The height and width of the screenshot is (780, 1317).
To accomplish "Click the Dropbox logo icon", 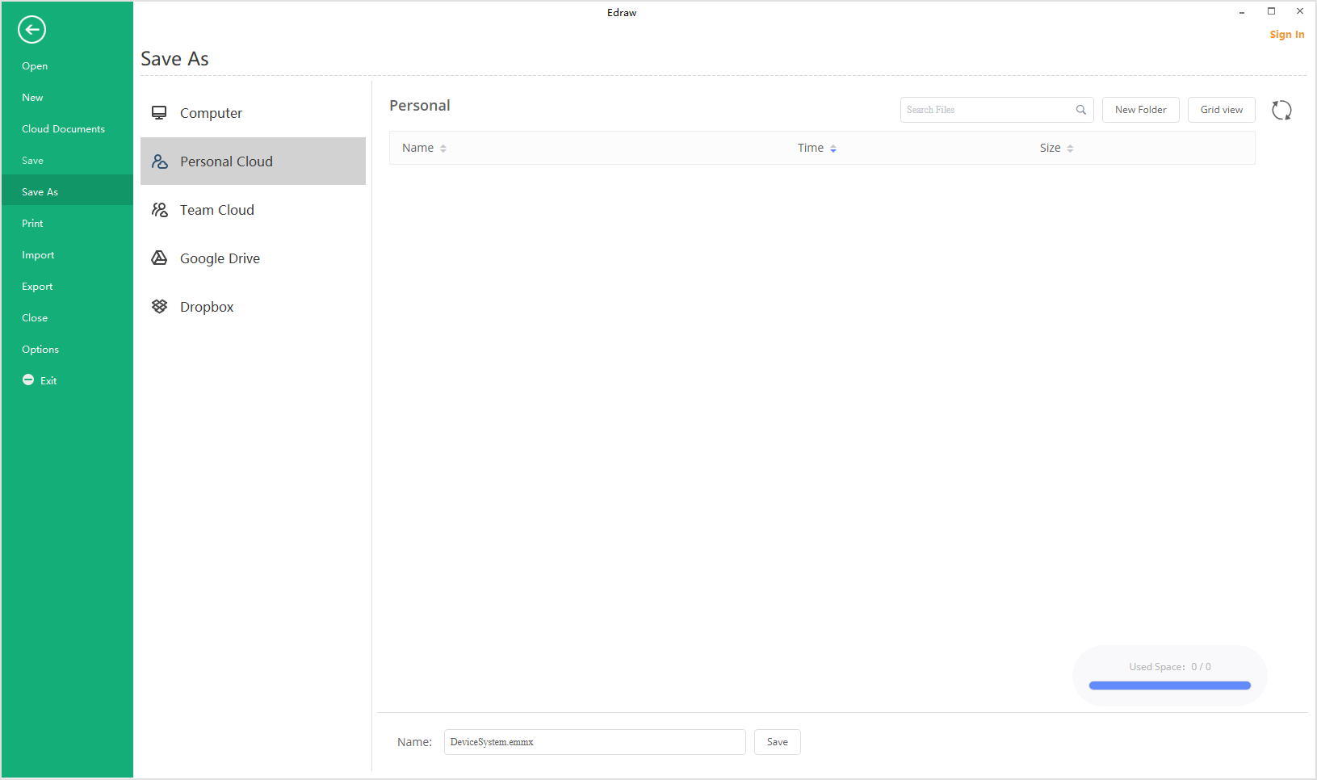I will click(x=159, y=307).
